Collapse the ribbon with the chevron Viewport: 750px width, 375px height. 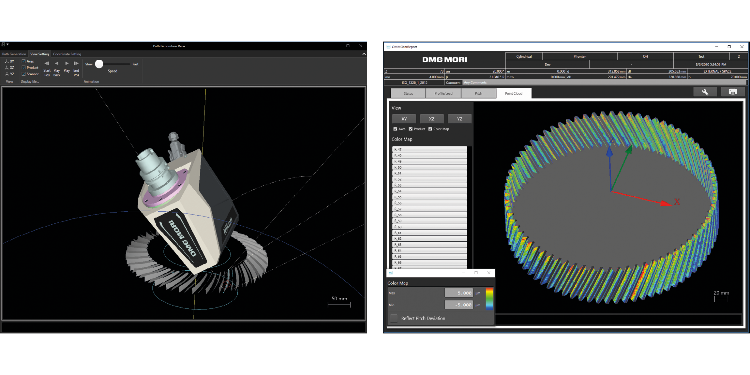coord(364,54)
